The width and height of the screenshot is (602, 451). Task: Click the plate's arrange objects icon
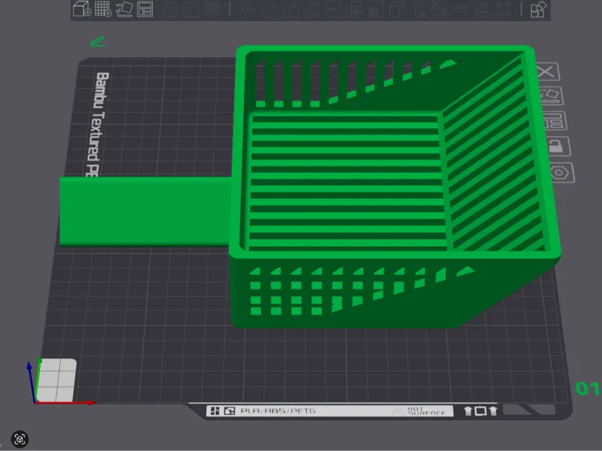[555, 121]
